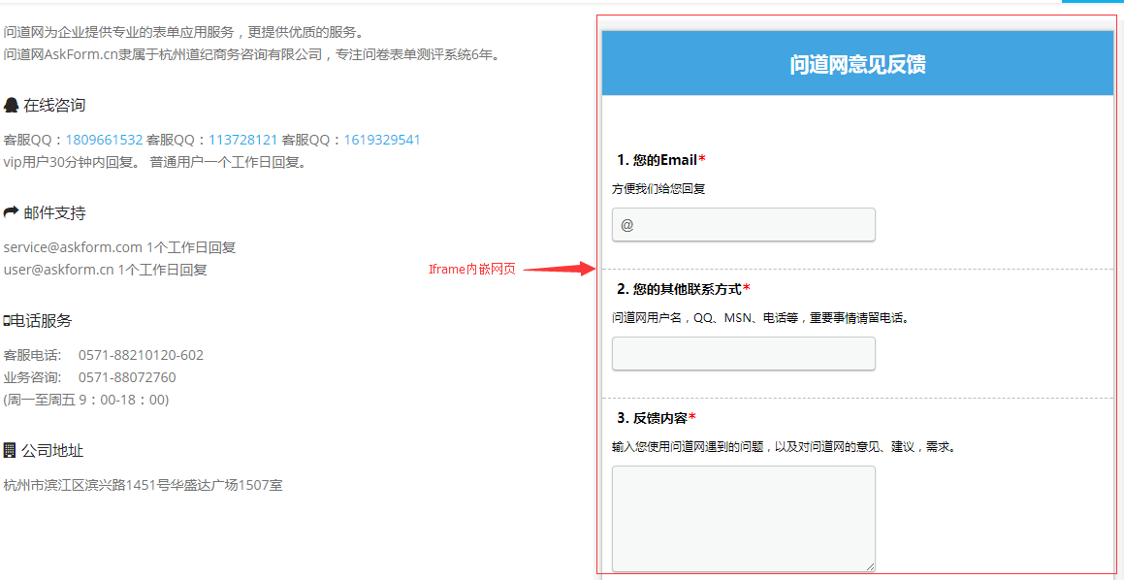1124x580 pixels.
Task: Click the 问道网意见反馈 form header
Action: [857, 63]
